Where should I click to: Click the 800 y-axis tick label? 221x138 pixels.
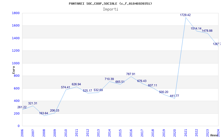(x=17, y=76)
